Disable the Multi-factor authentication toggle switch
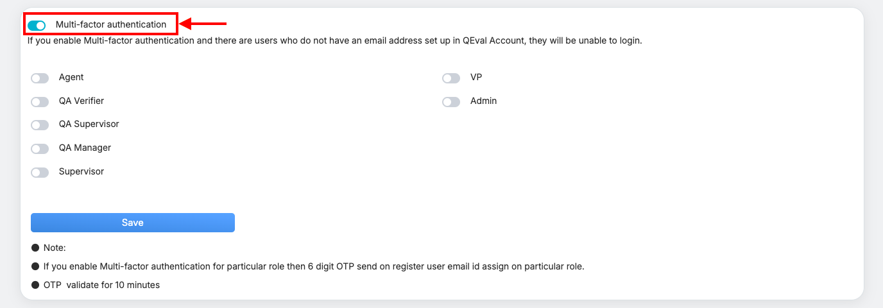 tap(37, 26)
